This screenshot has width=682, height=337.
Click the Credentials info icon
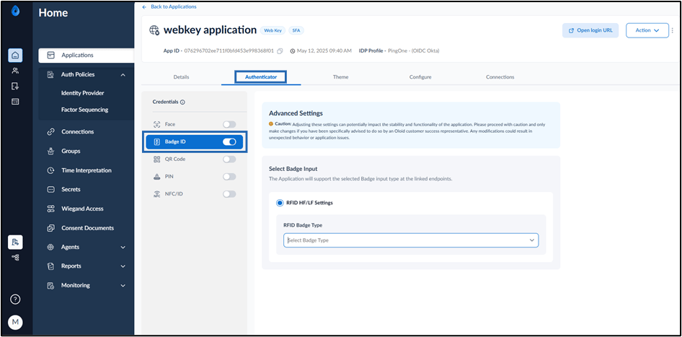pyautogui.click(x=182, y=102)
